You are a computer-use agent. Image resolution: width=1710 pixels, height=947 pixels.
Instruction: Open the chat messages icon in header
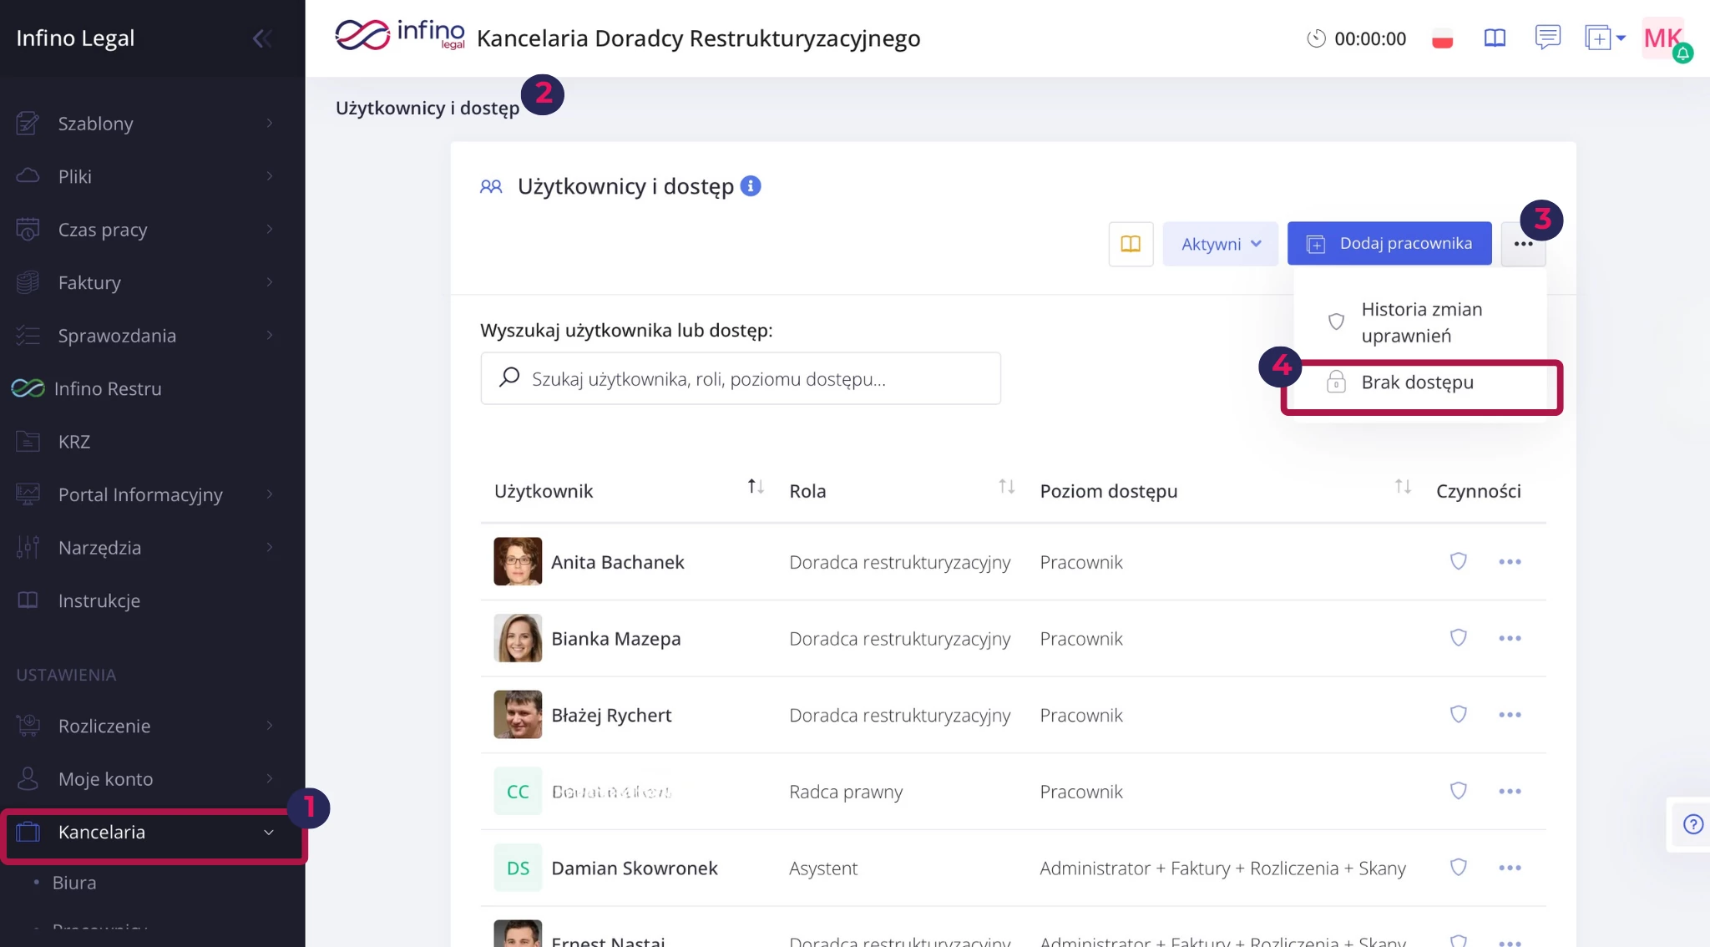[1547, 38]
